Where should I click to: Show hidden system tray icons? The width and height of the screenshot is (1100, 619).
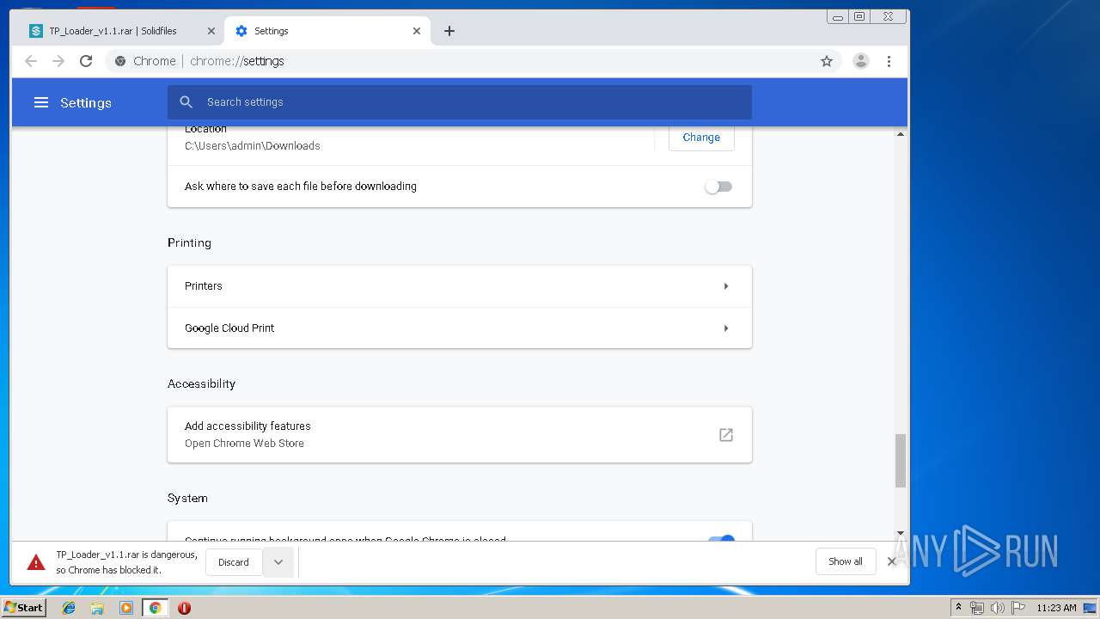pyautogui.click(x=958, y=608)
